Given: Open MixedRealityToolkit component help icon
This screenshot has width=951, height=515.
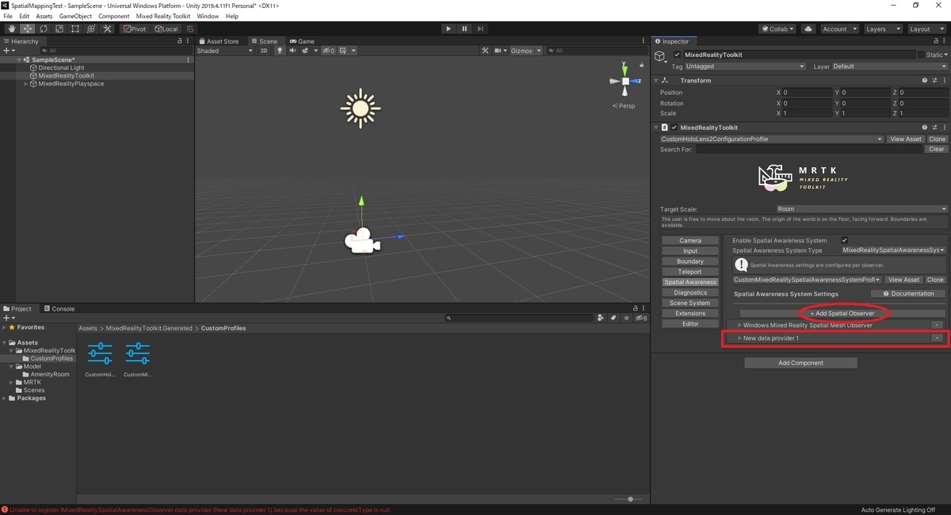Looking at the screenshot, I should click(x=924, y=128).
